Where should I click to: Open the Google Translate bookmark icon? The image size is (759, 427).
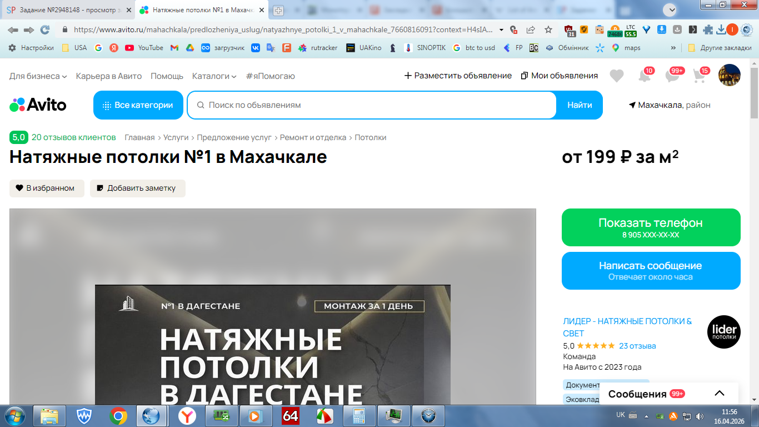point(271,48)
